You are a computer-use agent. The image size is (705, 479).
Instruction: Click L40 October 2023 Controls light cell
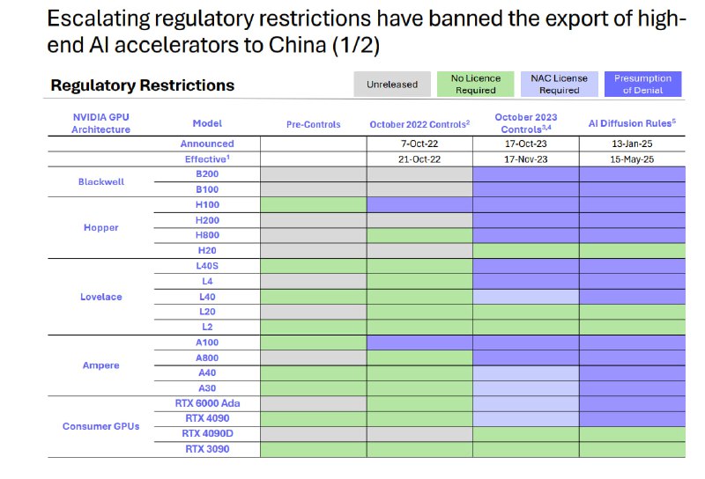tap(525, 297)
